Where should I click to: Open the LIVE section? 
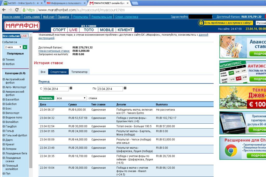(73, 30)
